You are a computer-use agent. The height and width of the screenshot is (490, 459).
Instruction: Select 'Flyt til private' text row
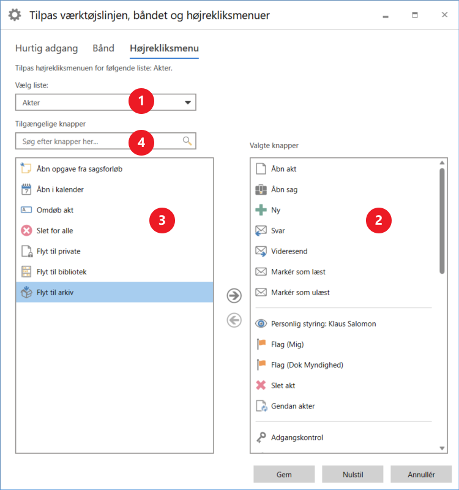coord(58,251)
